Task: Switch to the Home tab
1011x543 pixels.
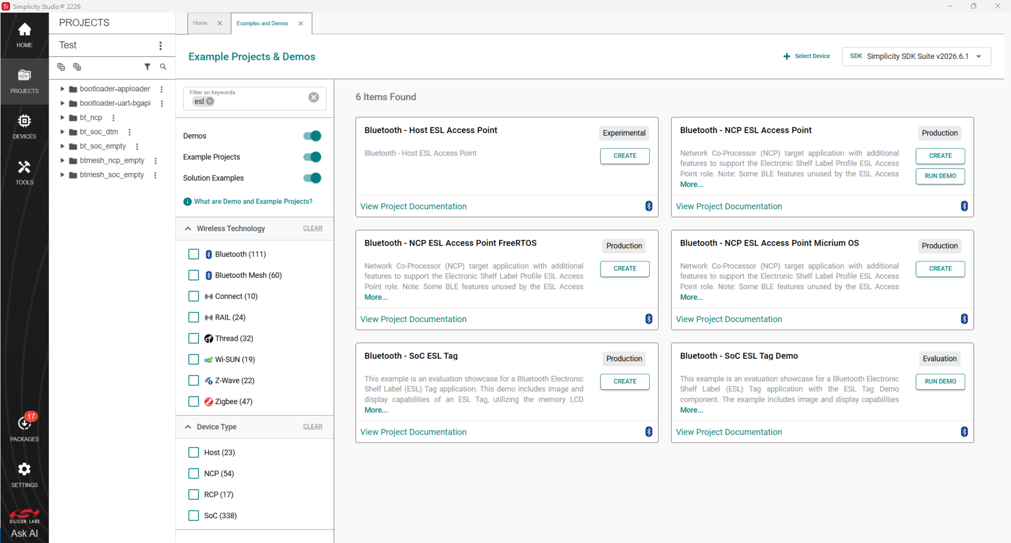Action: [x=201, y=23]
